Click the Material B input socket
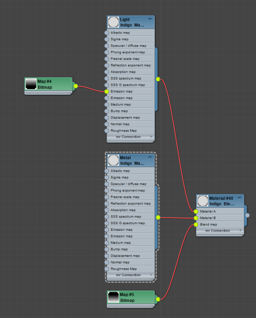Screen dimensions: 256x318 (196, 218)
